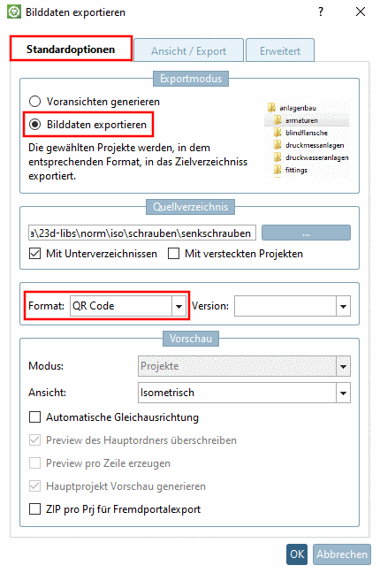
Task: Click the fittings folder icon
Action: pos(277,170)
